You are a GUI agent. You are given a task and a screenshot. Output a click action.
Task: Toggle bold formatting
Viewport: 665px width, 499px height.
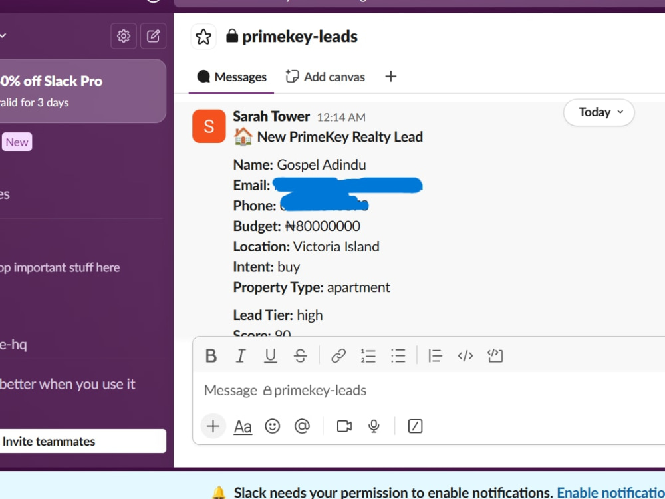211,355
